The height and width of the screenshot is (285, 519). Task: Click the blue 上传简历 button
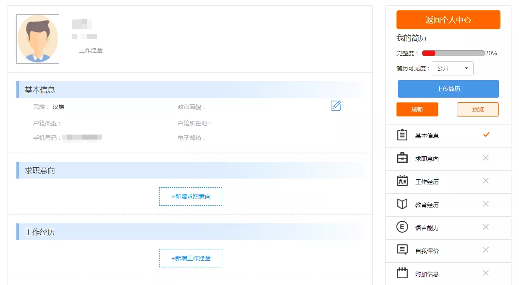pos(448,89)
